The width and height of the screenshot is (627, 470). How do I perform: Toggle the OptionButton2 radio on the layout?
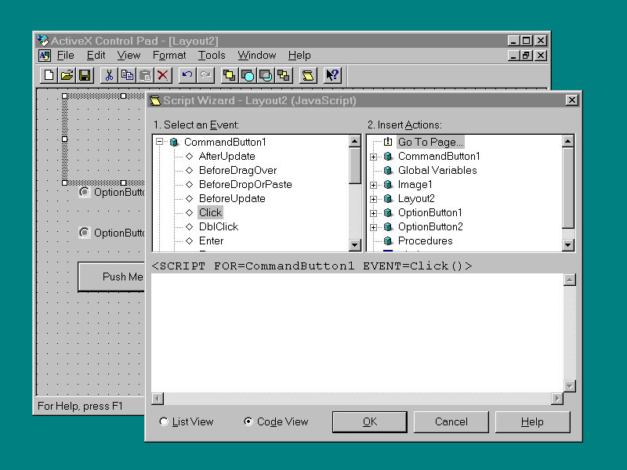(85, 233)
